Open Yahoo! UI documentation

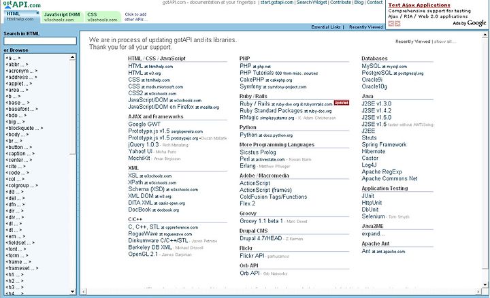[140, 152]
